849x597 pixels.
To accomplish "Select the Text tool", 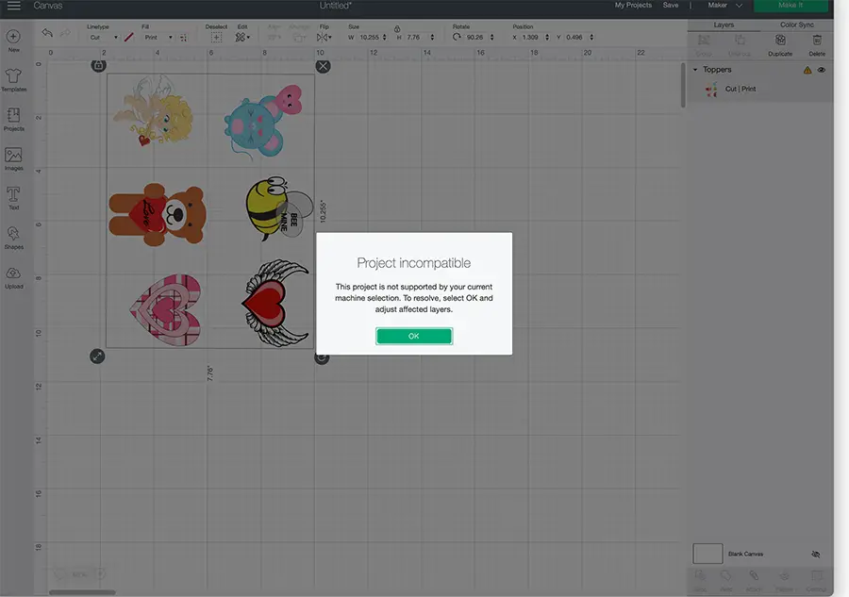I will (13, 198).
